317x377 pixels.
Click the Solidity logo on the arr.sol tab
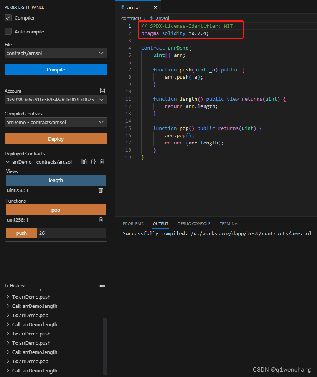click(x=123, y=7)
